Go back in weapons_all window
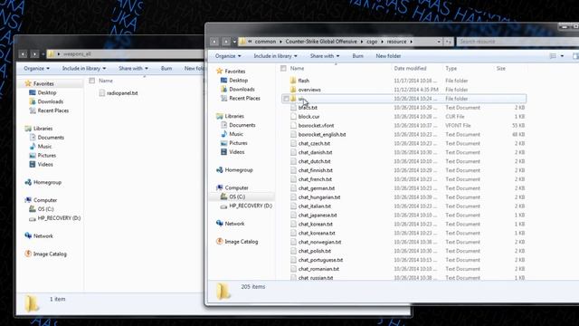Viewport: 579px width, 326px height. tap(23, 54)
